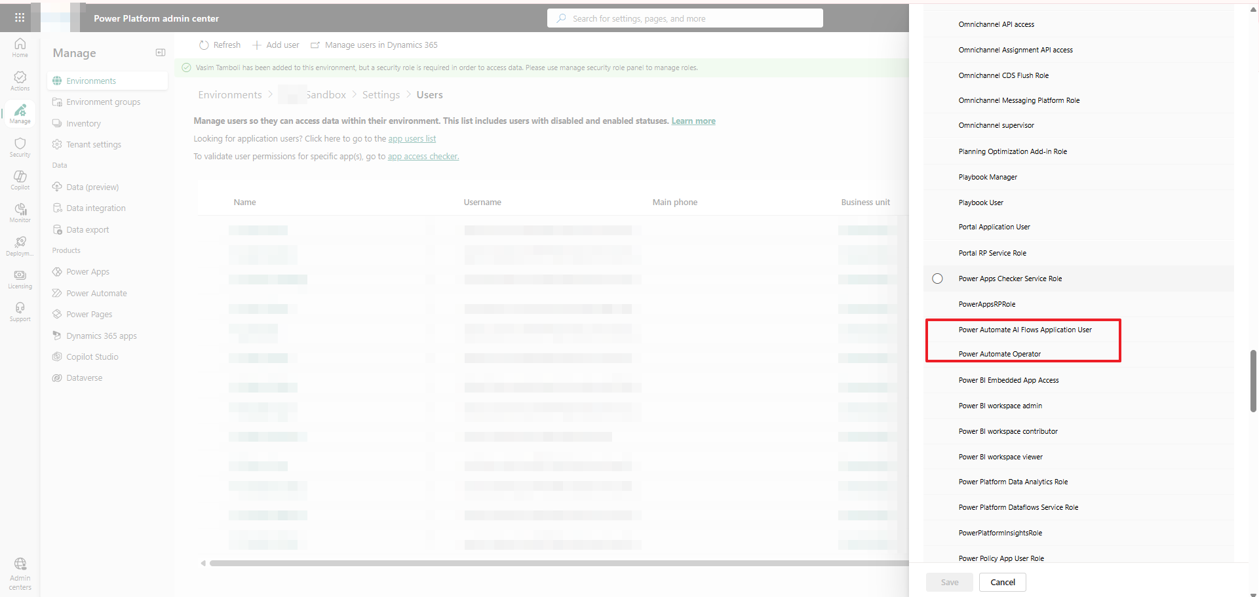Open the Learn more link

pos(693,121)
